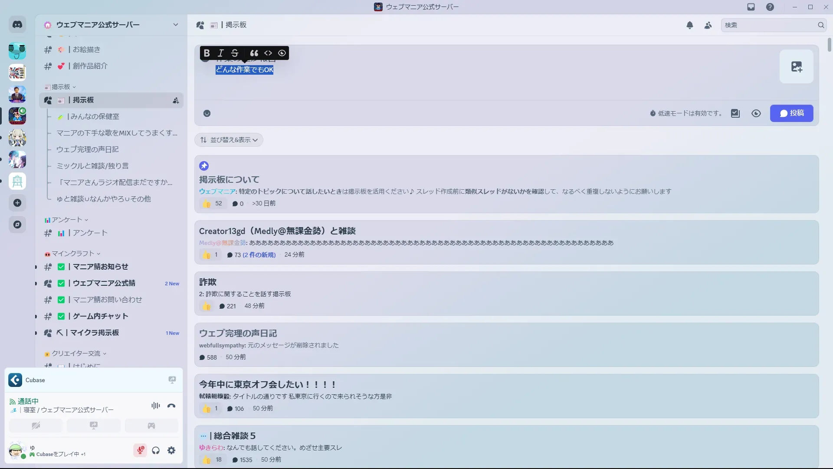Image resolution: width=833 pixels, height=469 pixels.
Task: Apply italic formatting to selected text
Action: tap(221, 53)
